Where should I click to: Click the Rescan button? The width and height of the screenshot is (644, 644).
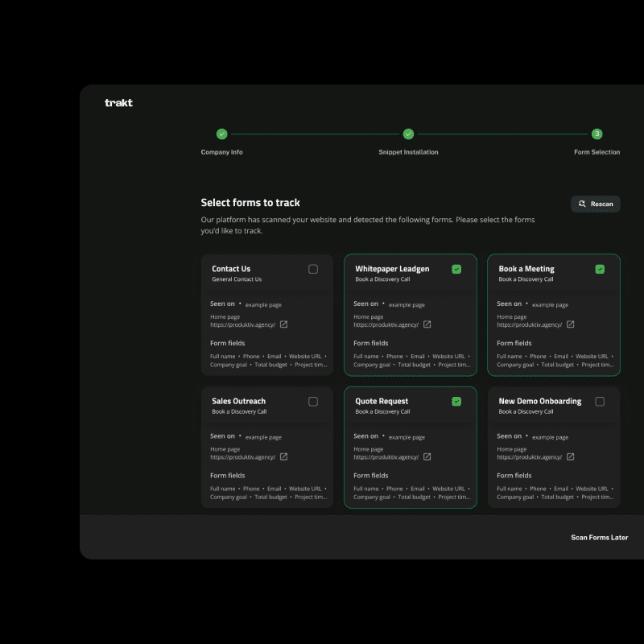click(595, 204)
